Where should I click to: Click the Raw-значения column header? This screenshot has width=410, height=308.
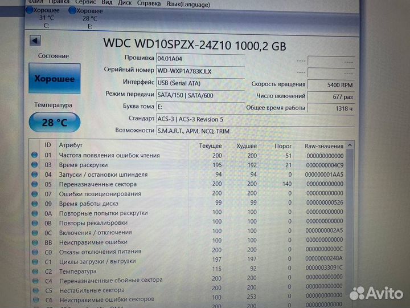(324, 146)
